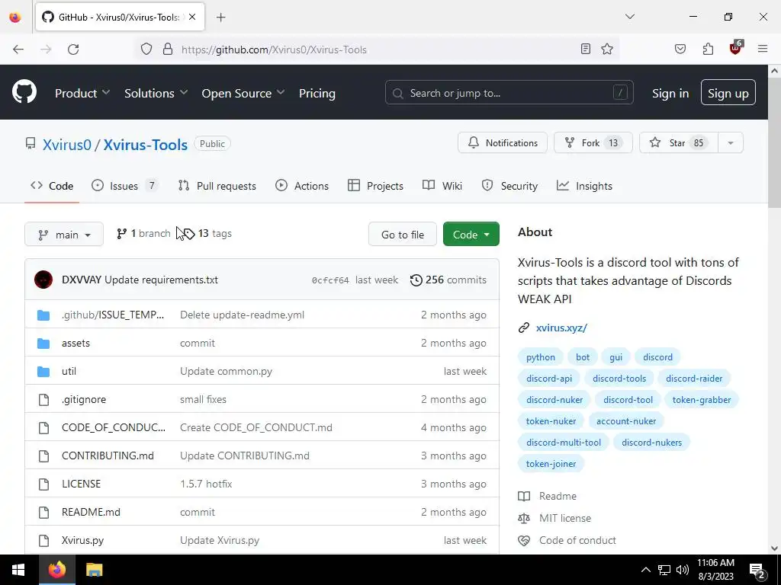The height and width of the screenshot is (585, 781).
Task: Expand the Open Source navigation menu
Action: [243, 93]
